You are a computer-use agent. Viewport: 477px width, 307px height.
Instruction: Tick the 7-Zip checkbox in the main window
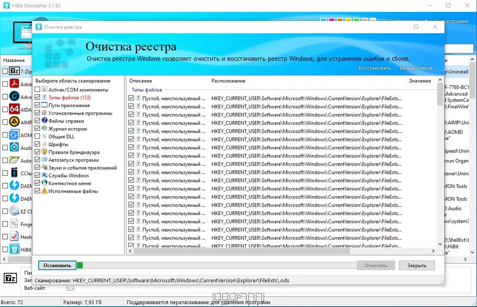coord(5,71)
